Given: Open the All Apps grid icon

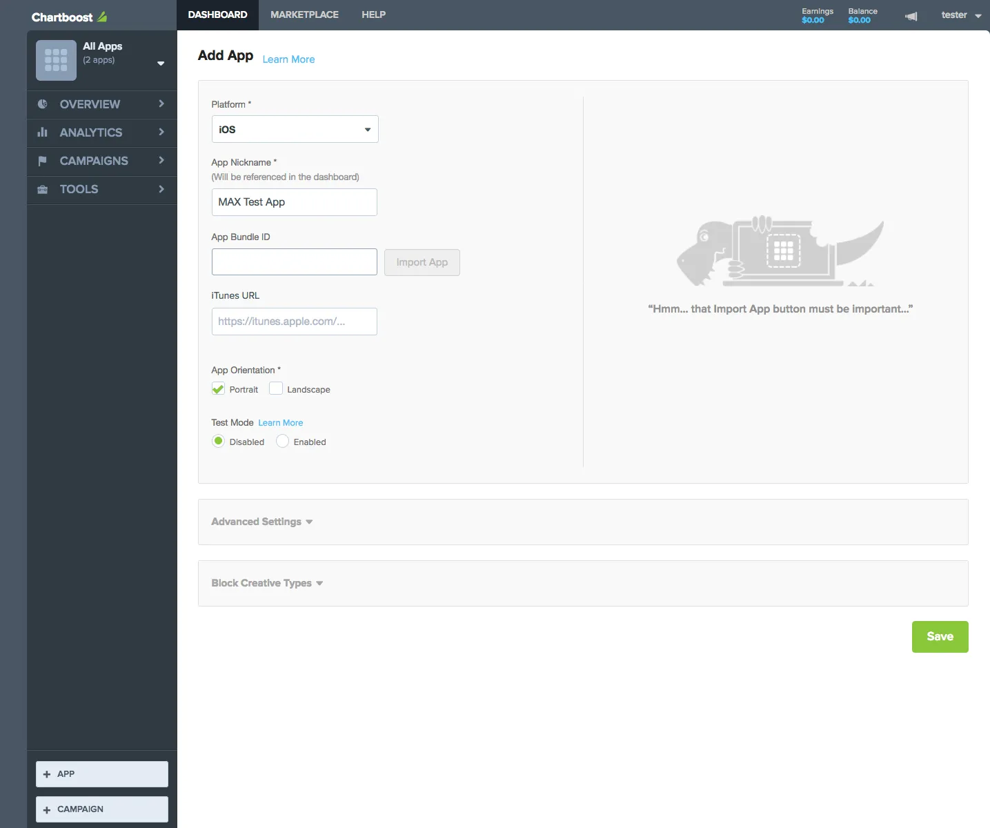Looking at the screenshot, I should click(x=56, y=60).
